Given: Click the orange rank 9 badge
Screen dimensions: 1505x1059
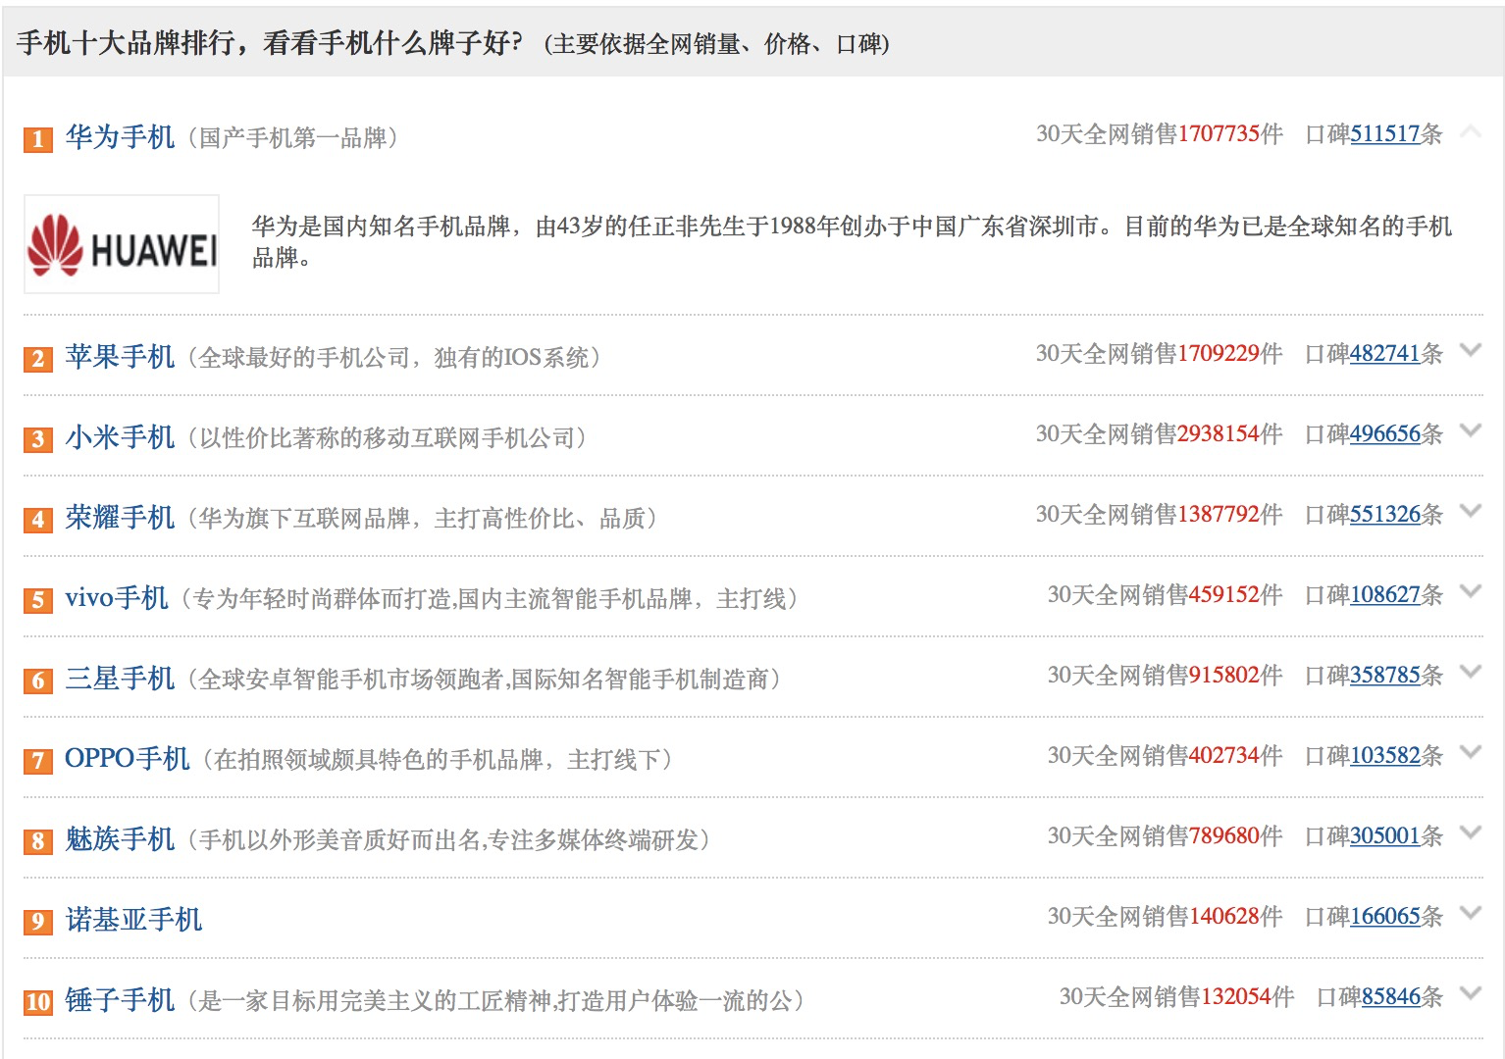Looking at the screenshot, I should coord(38,922).
